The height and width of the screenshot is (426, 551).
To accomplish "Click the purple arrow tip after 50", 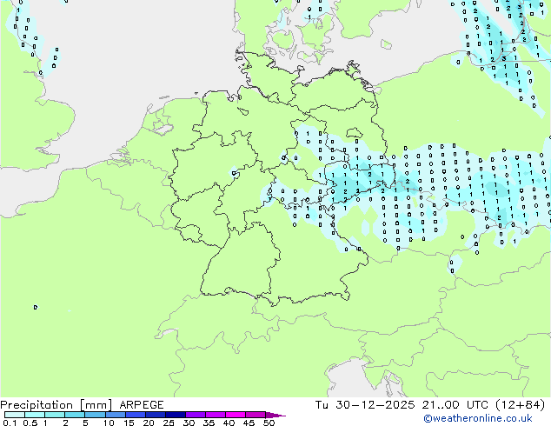I will pyautogui.click(x=275, y=415).
